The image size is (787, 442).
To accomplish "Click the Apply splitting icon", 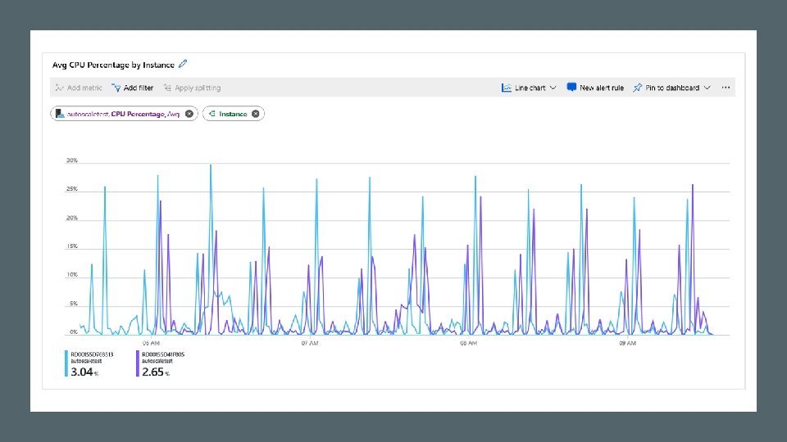I will (x=167, y=88).
